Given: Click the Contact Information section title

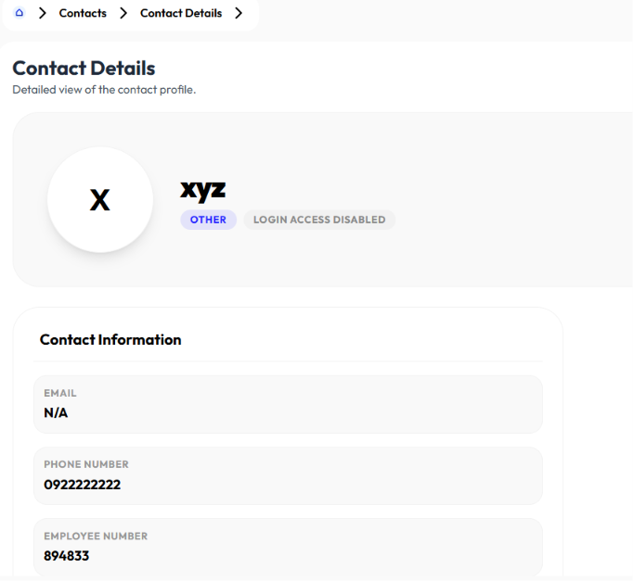Looking at the screenshot, I should 110,340.
